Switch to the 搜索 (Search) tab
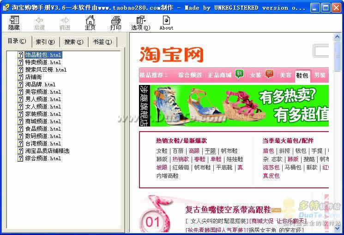Viewport: 344px width, 235px height. click(x=74, y=42)
